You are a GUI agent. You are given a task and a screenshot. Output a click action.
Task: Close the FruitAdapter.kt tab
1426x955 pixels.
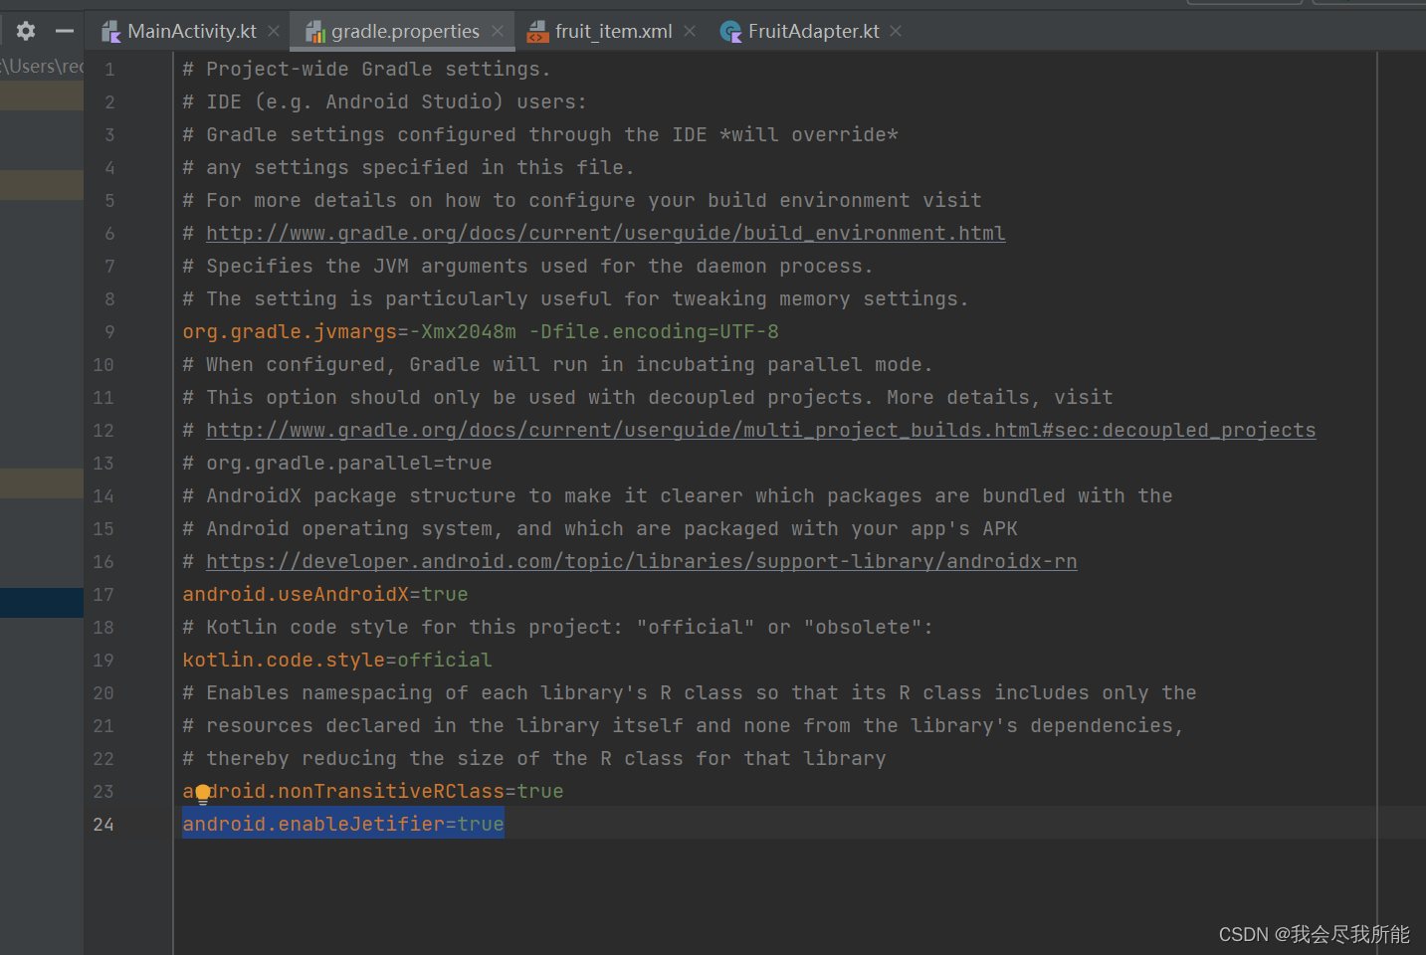pos(896,31)
